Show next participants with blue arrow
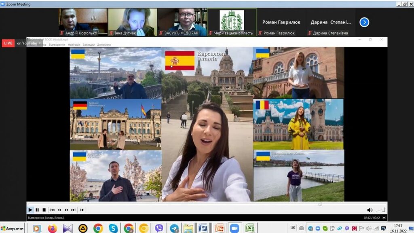This screenshot has height=233, width=414. click(364, 22)
